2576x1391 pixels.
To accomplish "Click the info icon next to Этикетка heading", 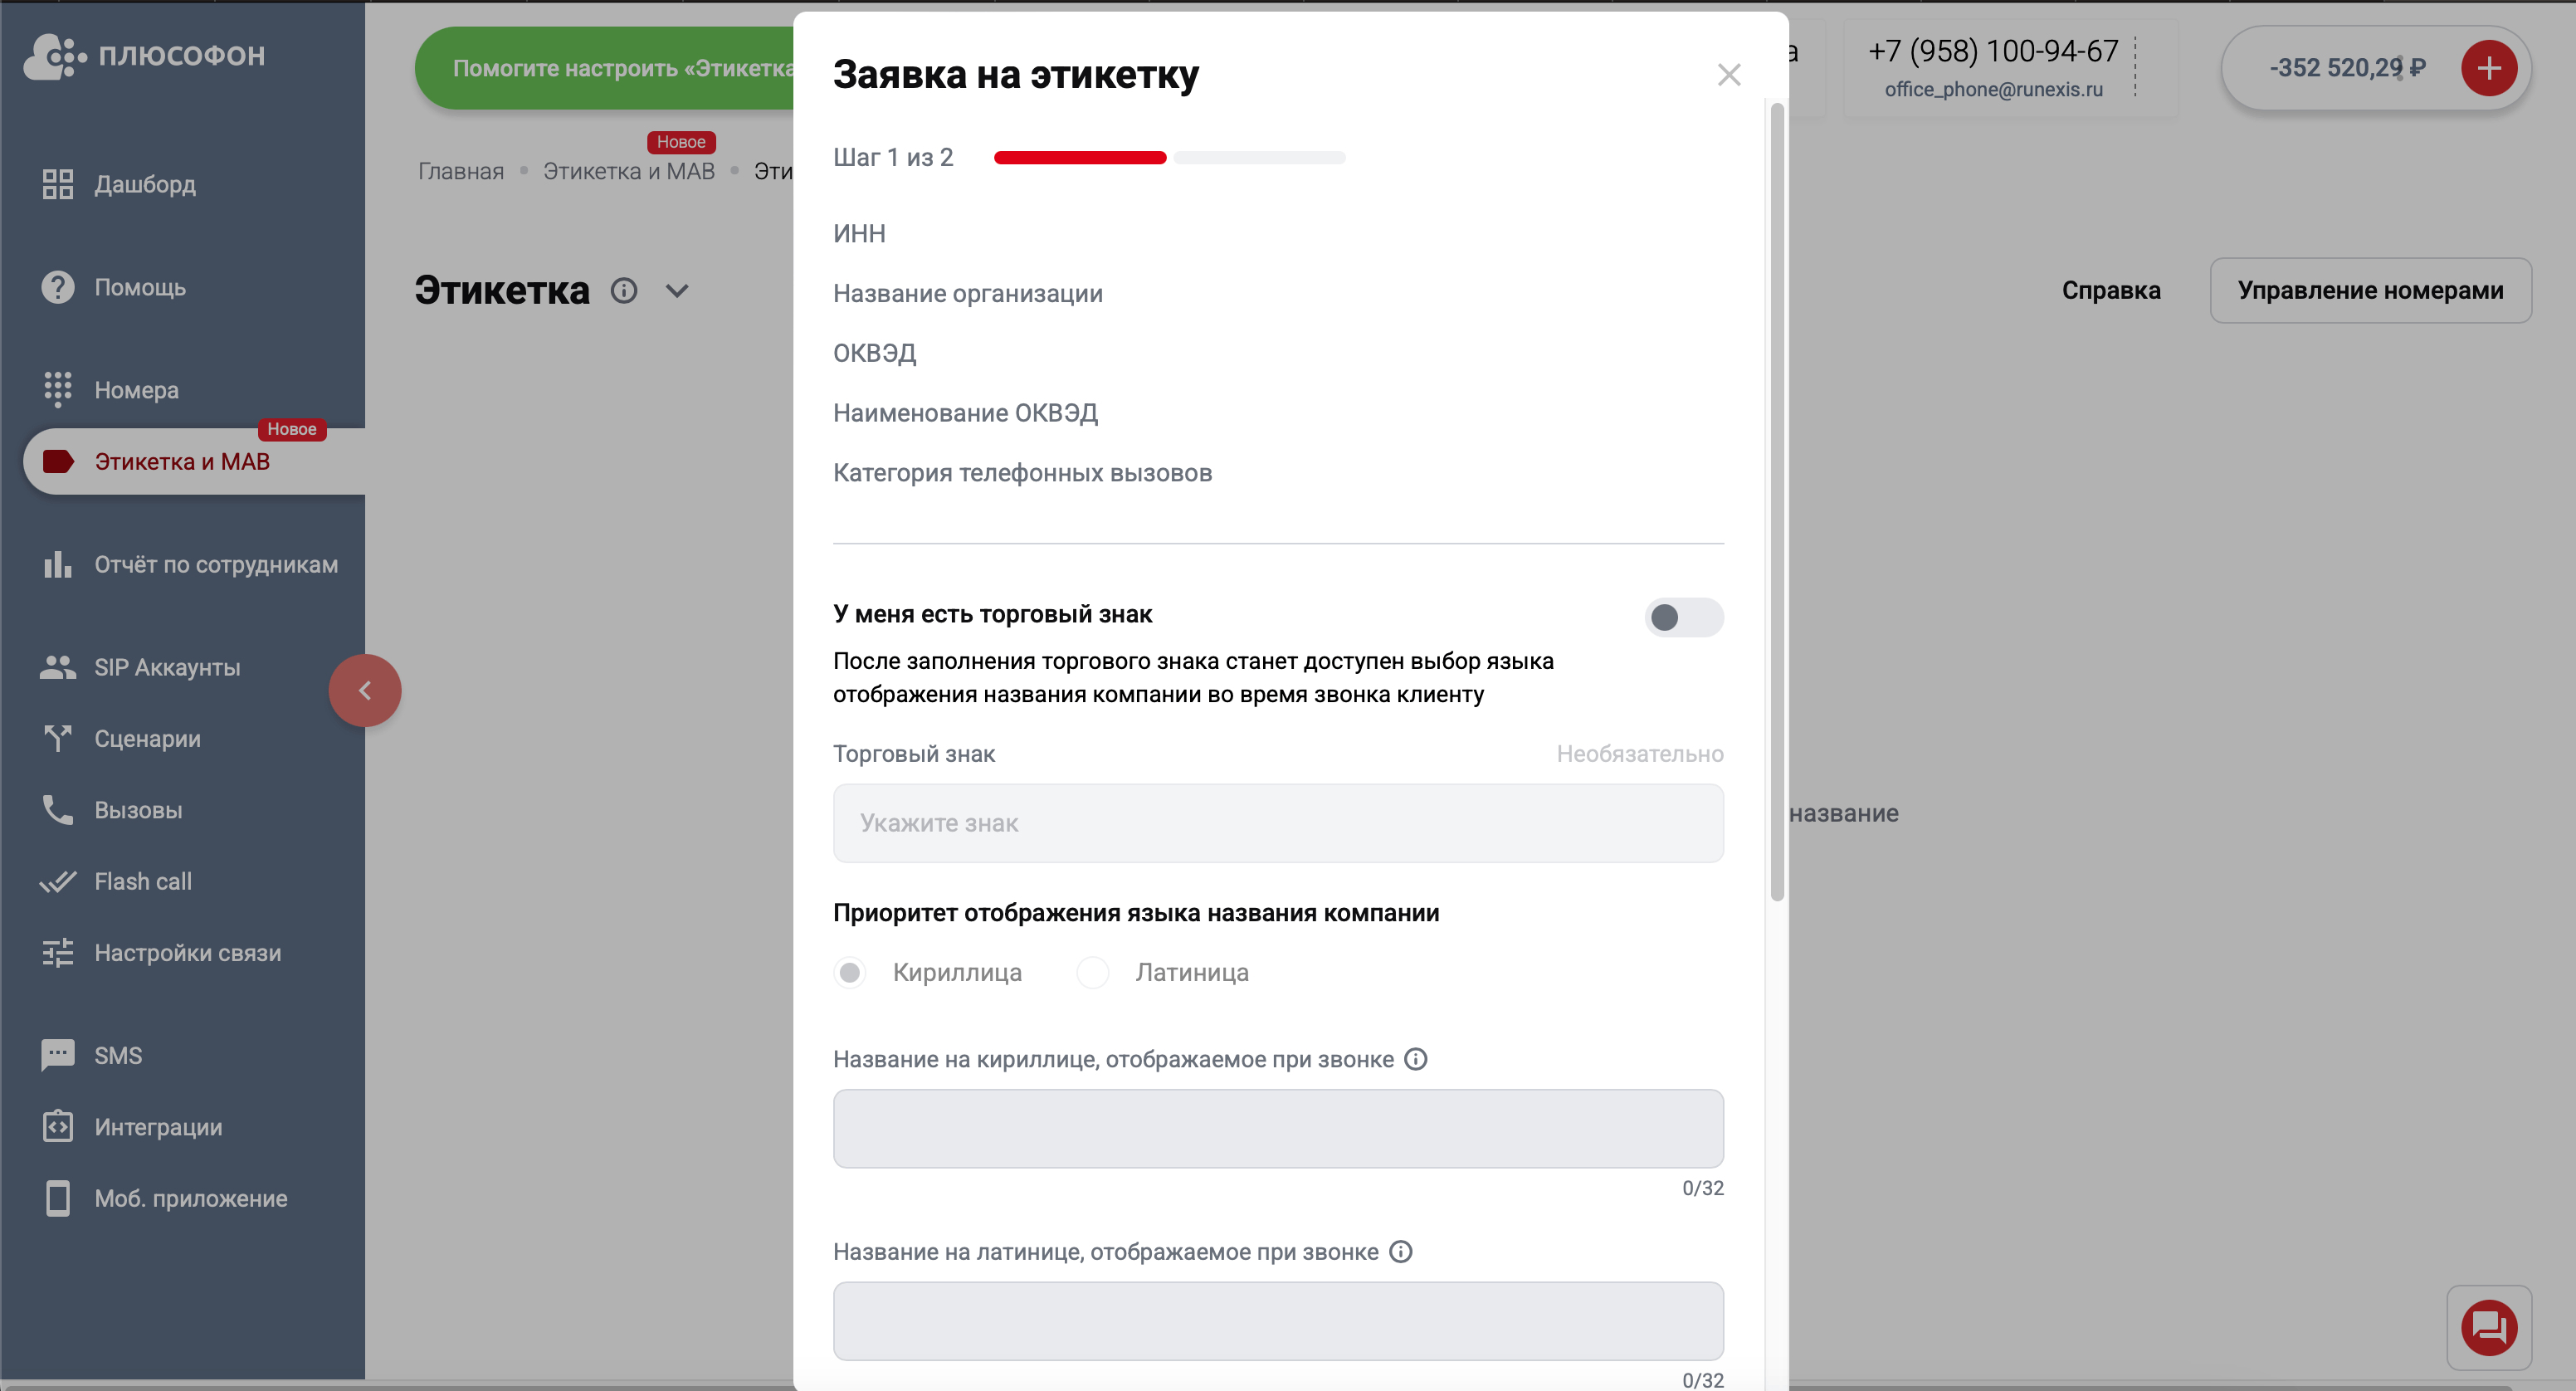I will [x=624, y=290].
